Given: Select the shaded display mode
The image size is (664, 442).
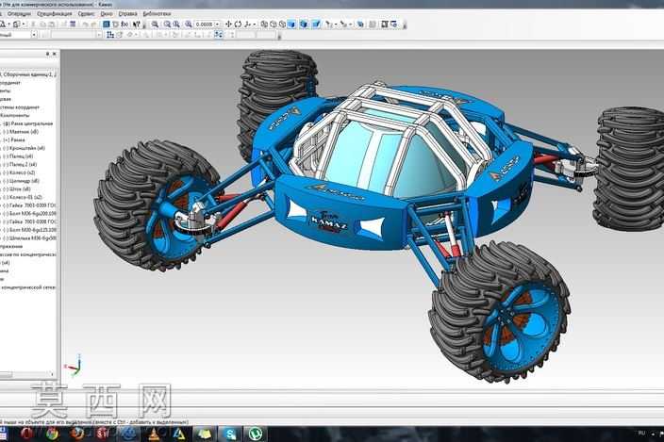Looking at the screenshot, I should [x=291, y=25].
